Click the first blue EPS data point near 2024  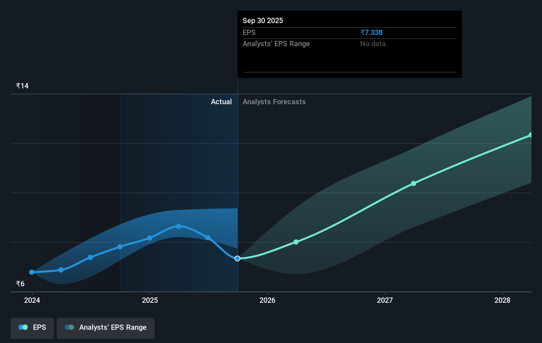pos(31,272)
